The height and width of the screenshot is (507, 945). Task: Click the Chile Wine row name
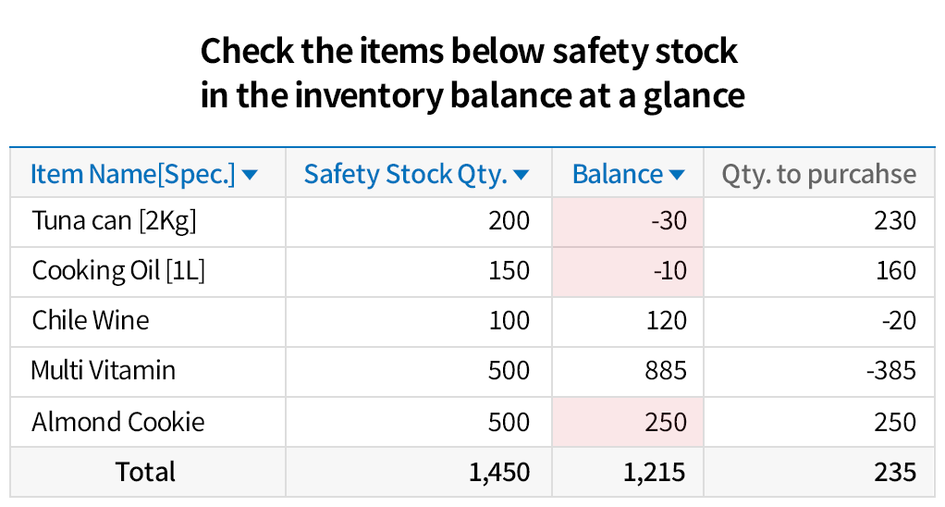point(91,321)
